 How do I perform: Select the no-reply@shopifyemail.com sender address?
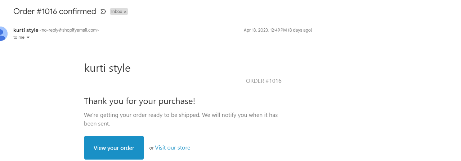pyautogui.click(x=69, y=30)
